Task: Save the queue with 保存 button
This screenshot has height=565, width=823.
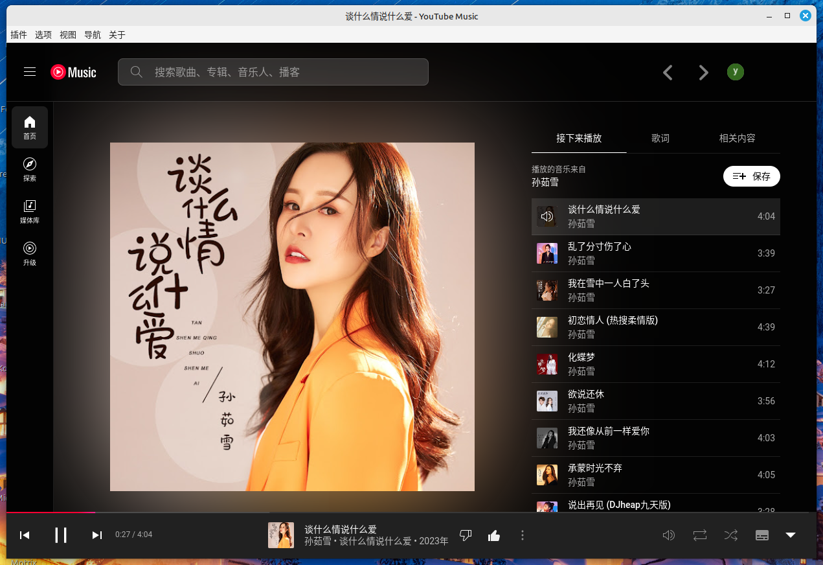Action: click(752, 176)
